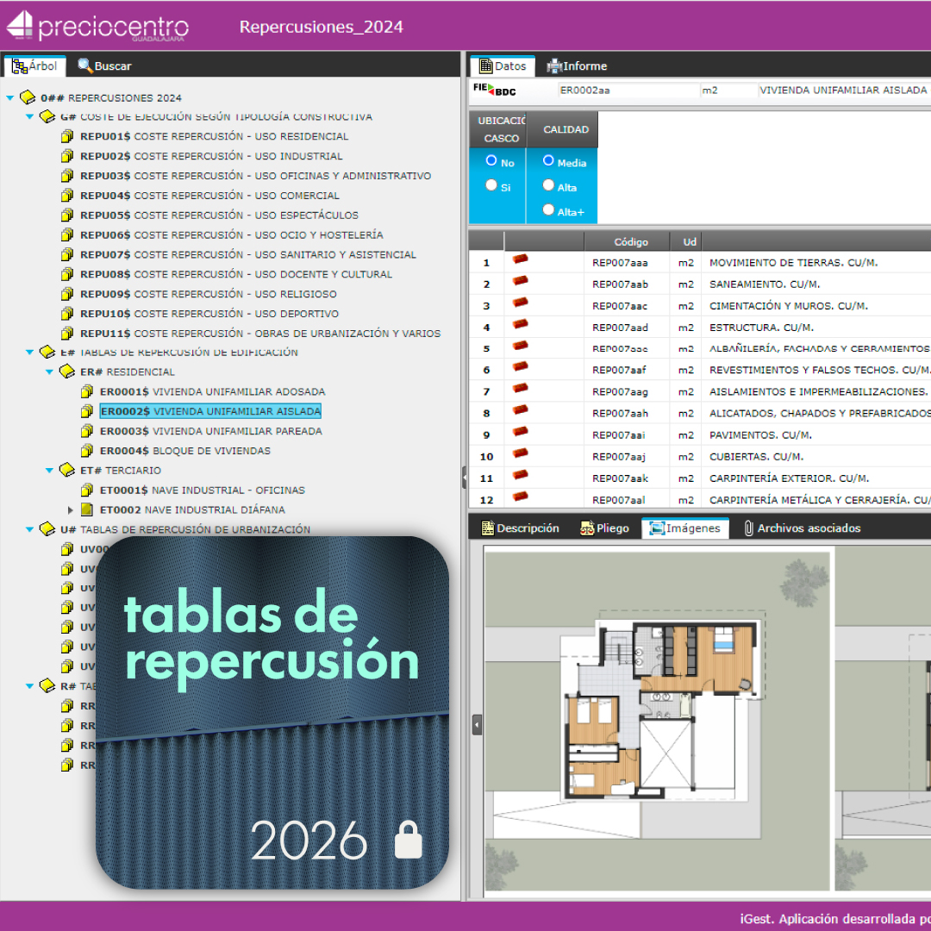Click the Ud column header

tap(686, 241)
